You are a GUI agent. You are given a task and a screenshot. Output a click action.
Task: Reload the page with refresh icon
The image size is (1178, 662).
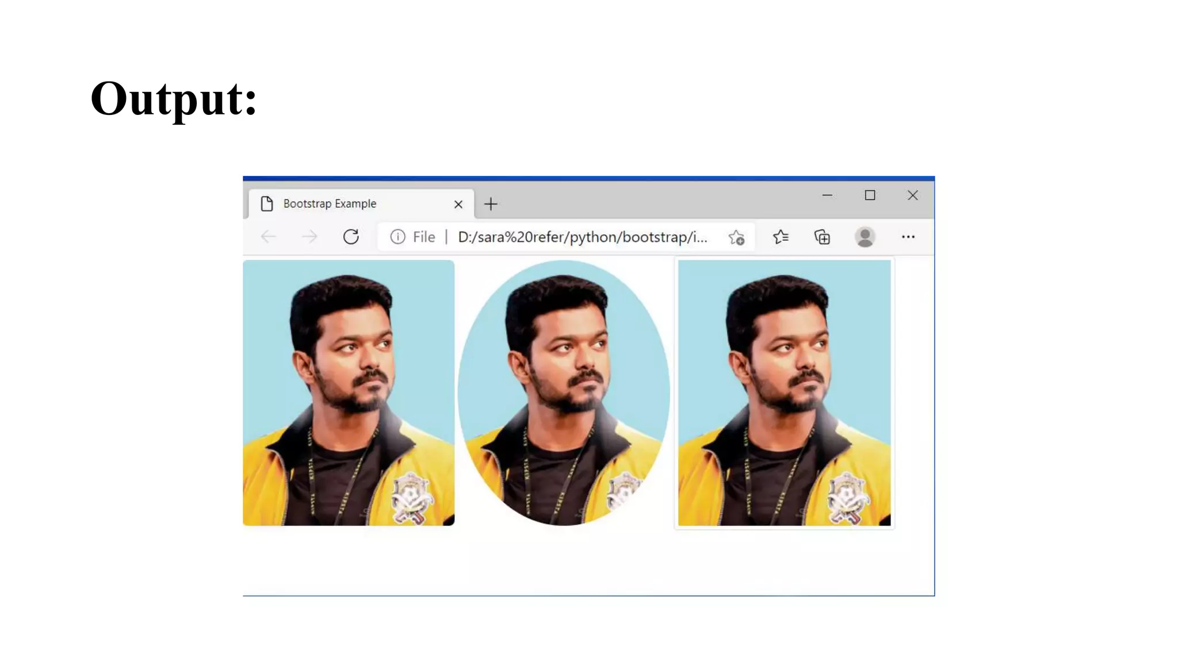click(x=351, y=237)
